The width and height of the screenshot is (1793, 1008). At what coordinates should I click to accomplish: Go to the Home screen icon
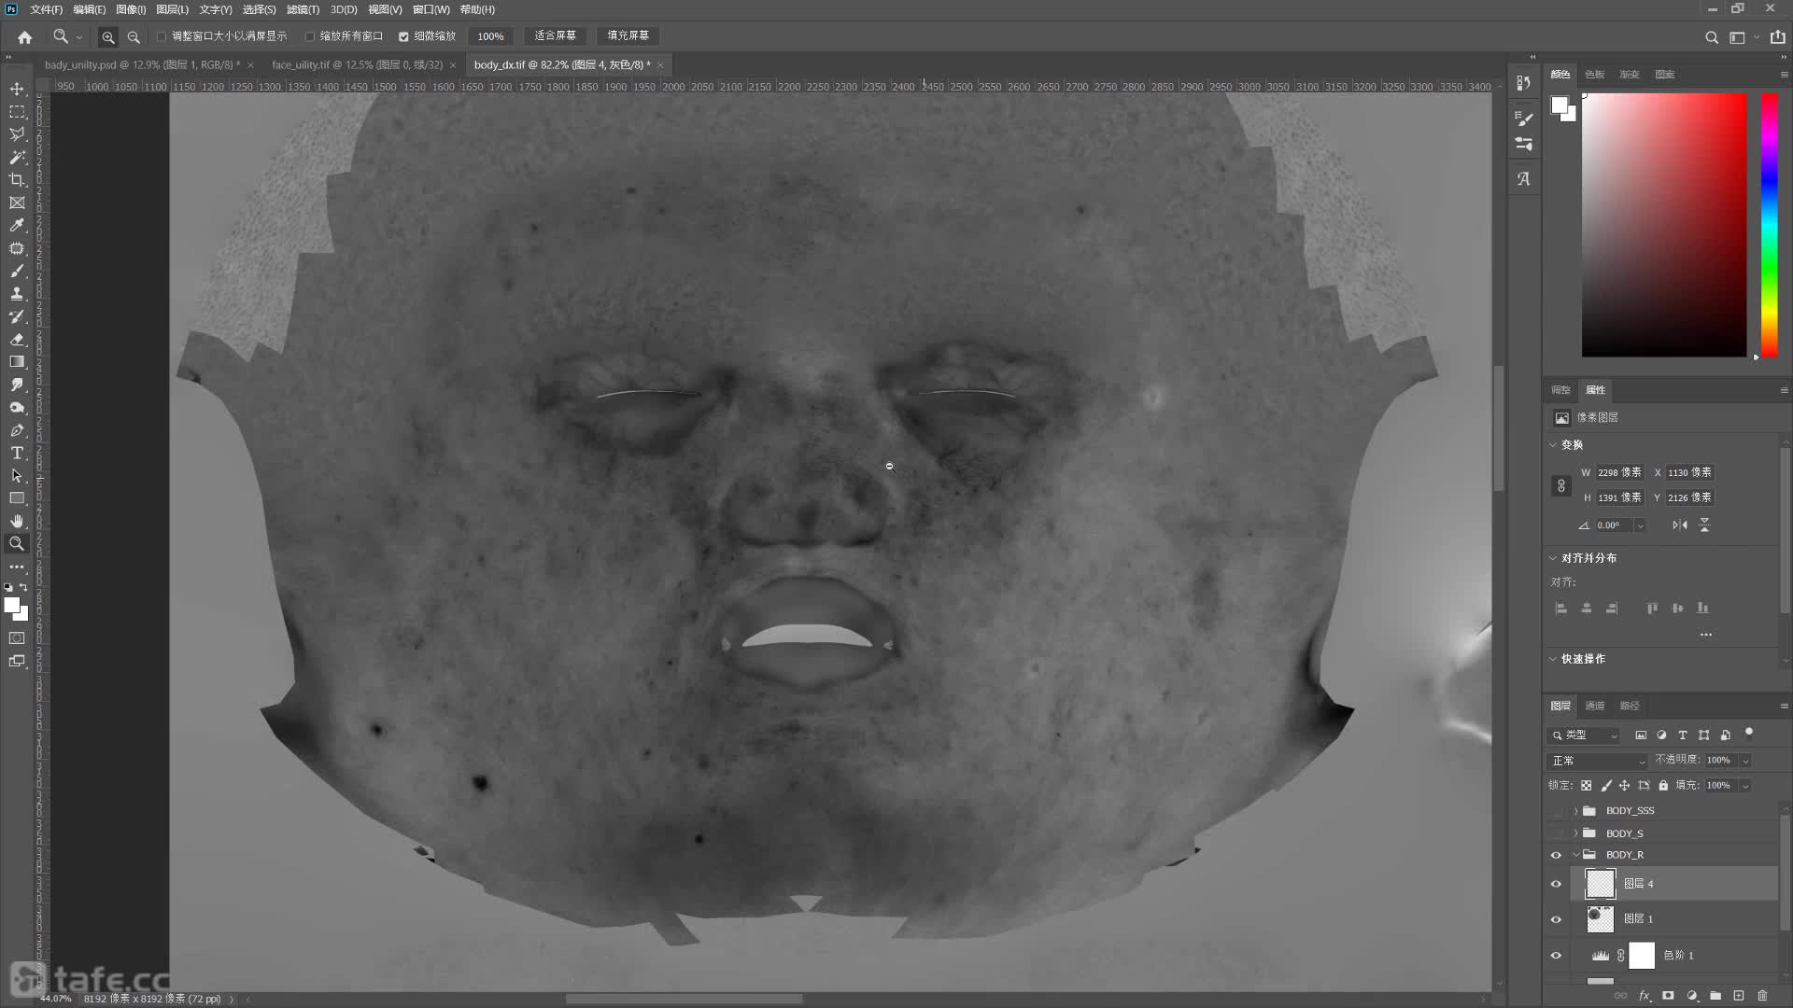pyautogui.click(x=25, y=36)
